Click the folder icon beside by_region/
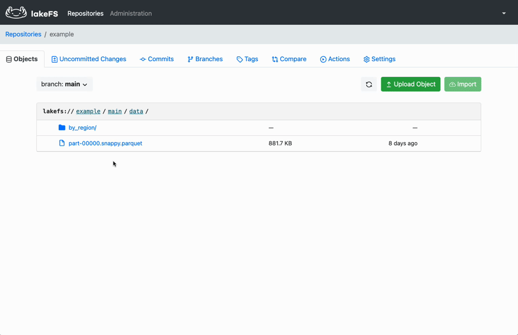The image size is (518, 335). pyautogui.click(x=61, y=127)
